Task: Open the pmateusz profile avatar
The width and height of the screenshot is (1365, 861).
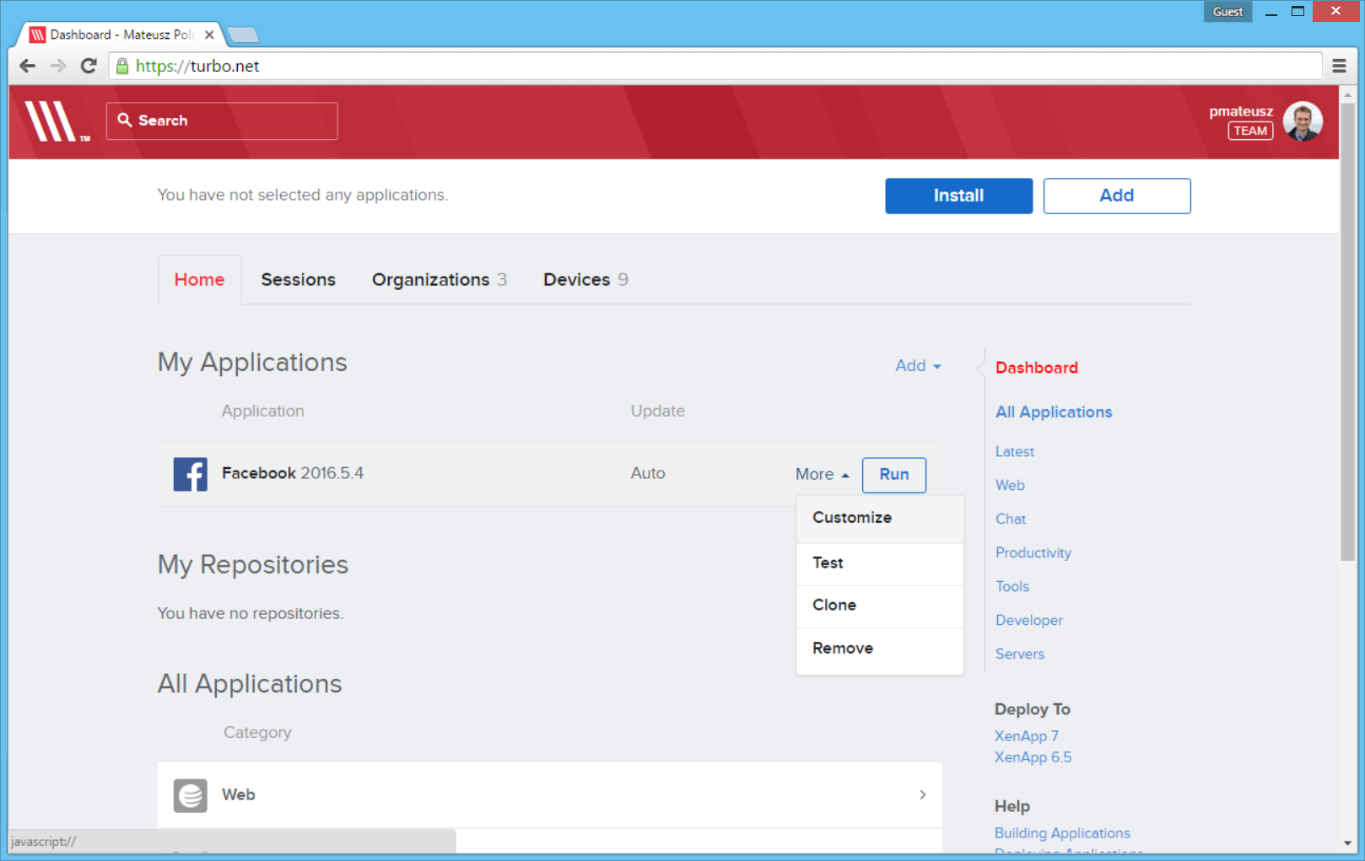Action: click(x=1302, y=121)
